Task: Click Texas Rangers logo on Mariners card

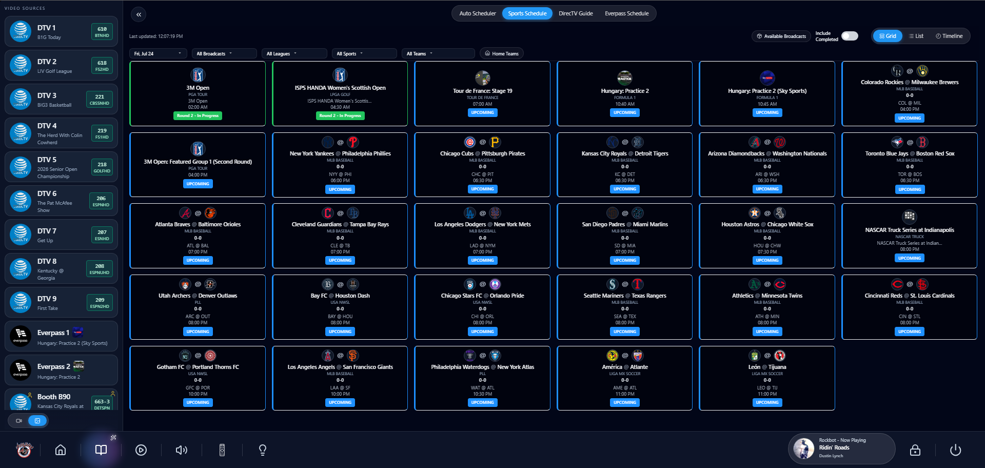Action: pyautogui.click(x=638, y=284)
